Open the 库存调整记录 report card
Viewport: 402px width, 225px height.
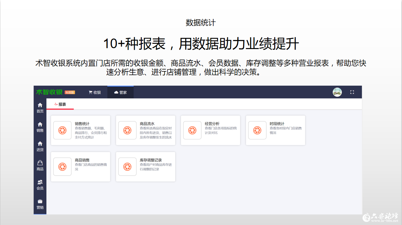pos(146,167)
